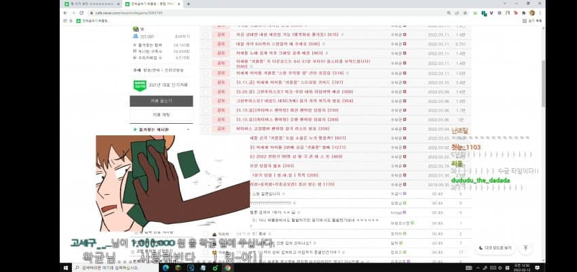Tick the checkbox for notice row [465]
This screenshot has width=577, height=272.
(x=205, y=53)
